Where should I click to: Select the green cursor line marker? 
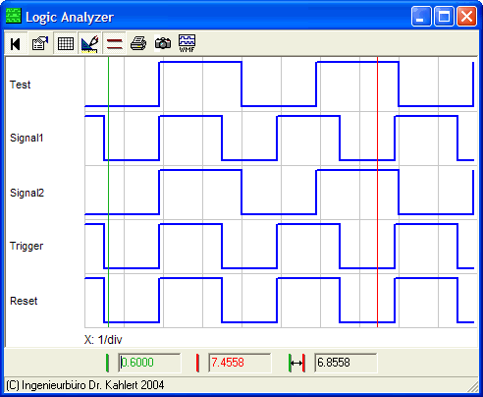(108, 192)
